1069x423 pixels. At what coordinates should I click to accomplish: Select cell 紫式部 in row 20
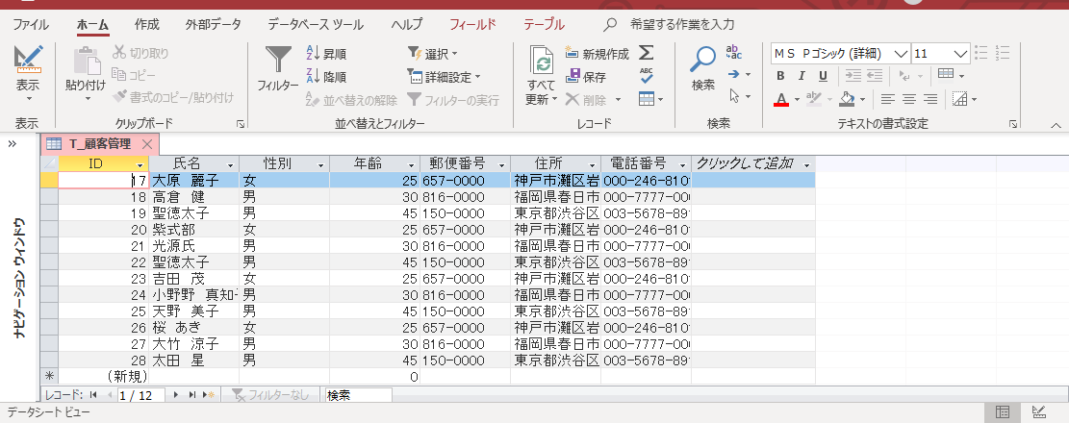[x=193, y=230]
